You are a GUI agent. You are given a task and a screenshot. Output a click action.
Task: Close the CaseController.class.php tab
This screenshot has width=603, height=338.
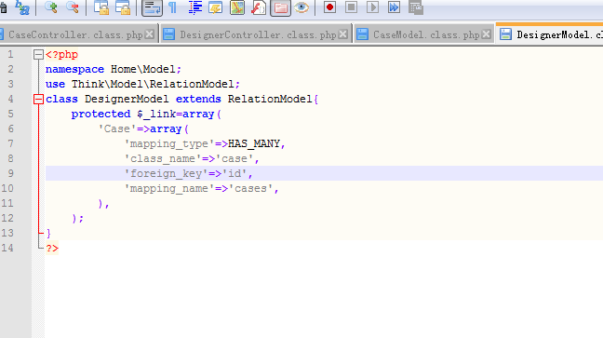[x=150, y=34]
